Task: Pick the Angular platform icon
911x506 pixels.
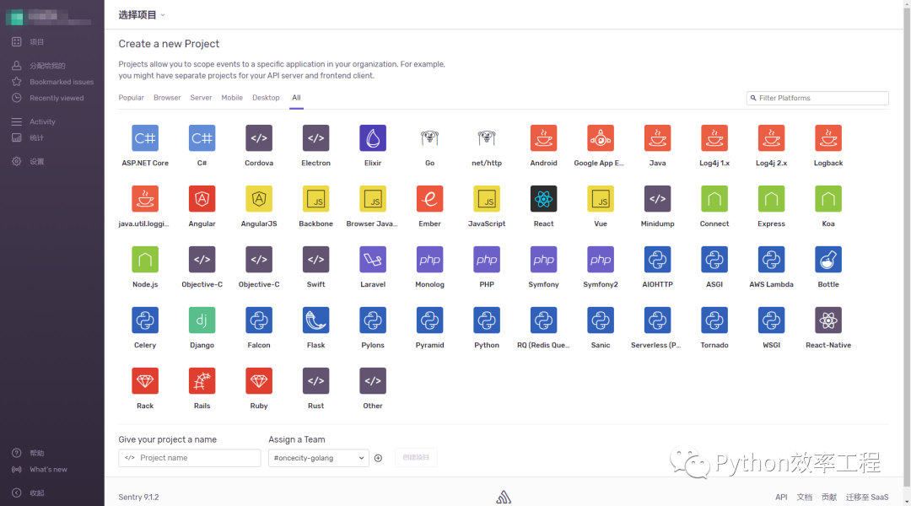Action: (202, 199)
